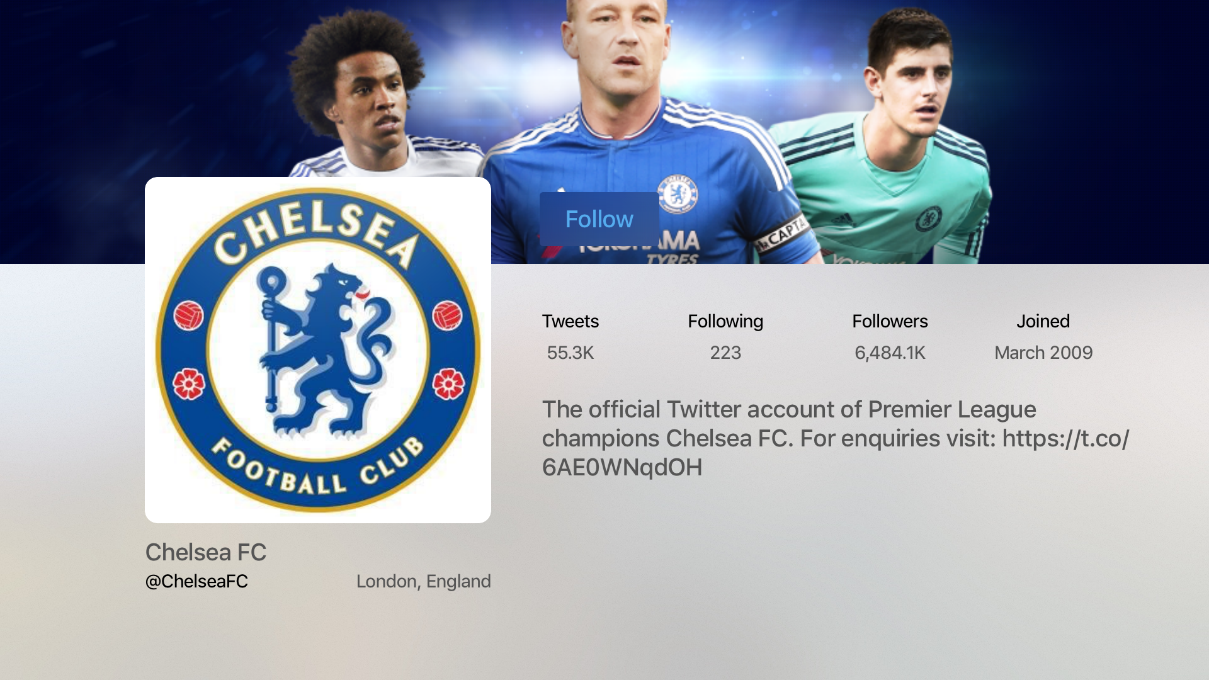Select the Tweets count label
The height and width of the screenshot is (680, 1209).
click(x=570, y=321)
